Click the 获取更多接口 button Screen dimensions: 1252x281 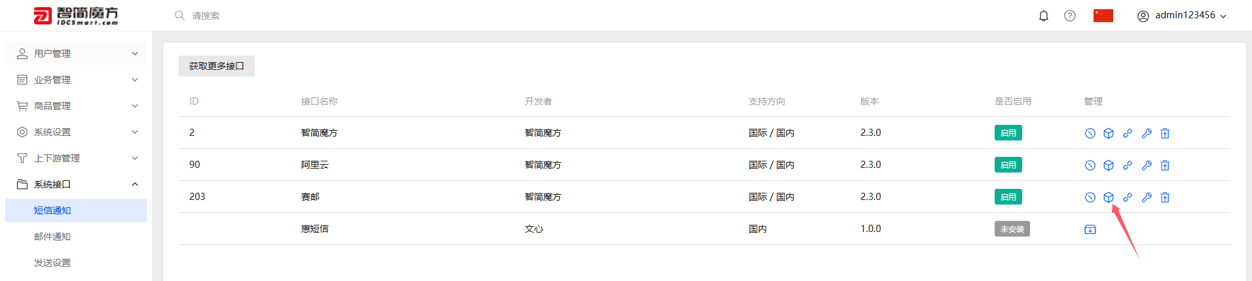click(217, 66)
